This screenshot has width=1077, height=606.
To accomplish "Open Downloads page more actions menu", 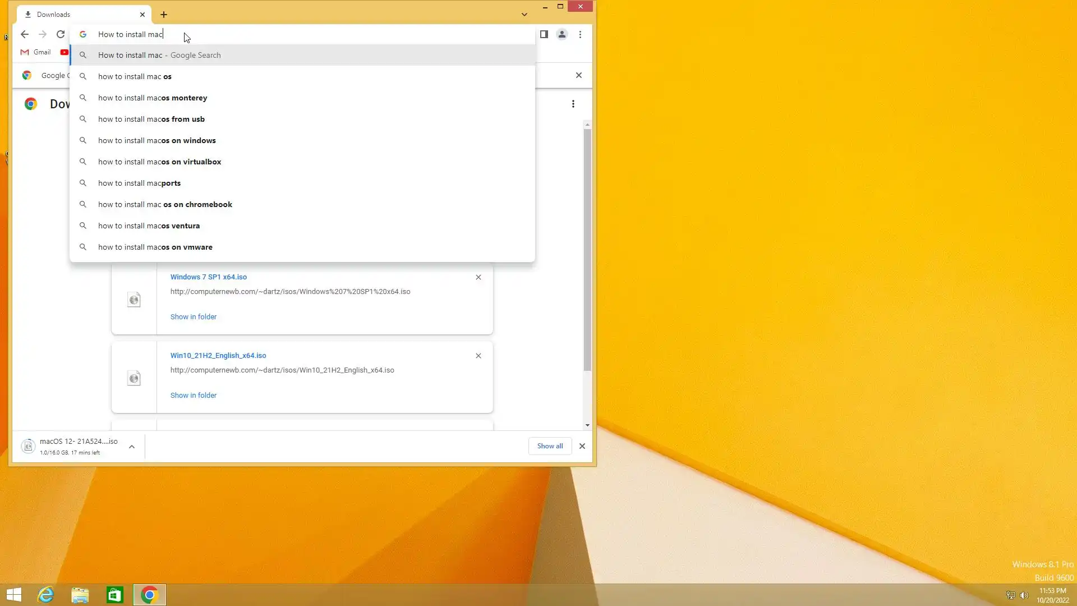I will pyautogui.click(x=573, y=104).
